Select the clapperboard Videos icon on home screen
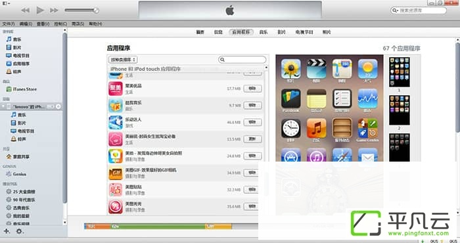This screenshot has height=243, width=460. 316,68
